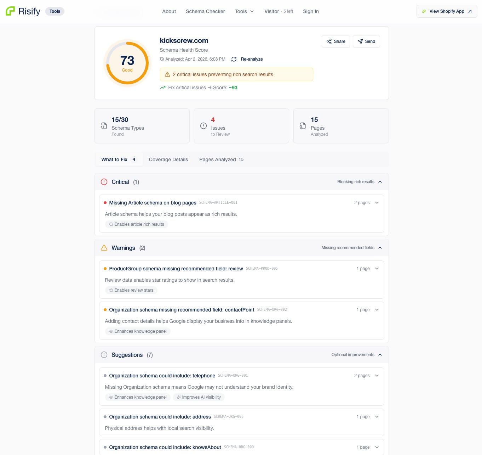
Task: Click SCHEMA-ORG-006 code label
Action: tap(229, 417)
